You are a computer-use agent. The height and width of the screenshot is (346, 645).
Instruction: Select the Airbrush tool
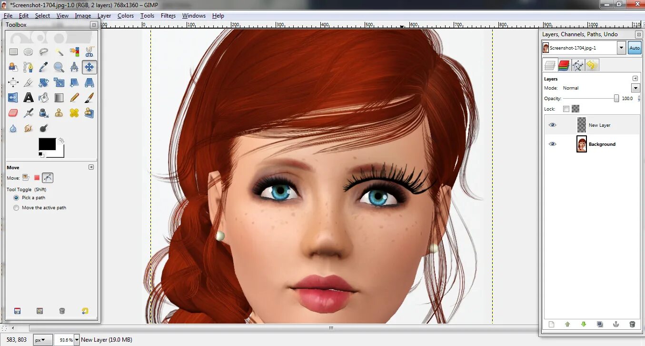29,113
